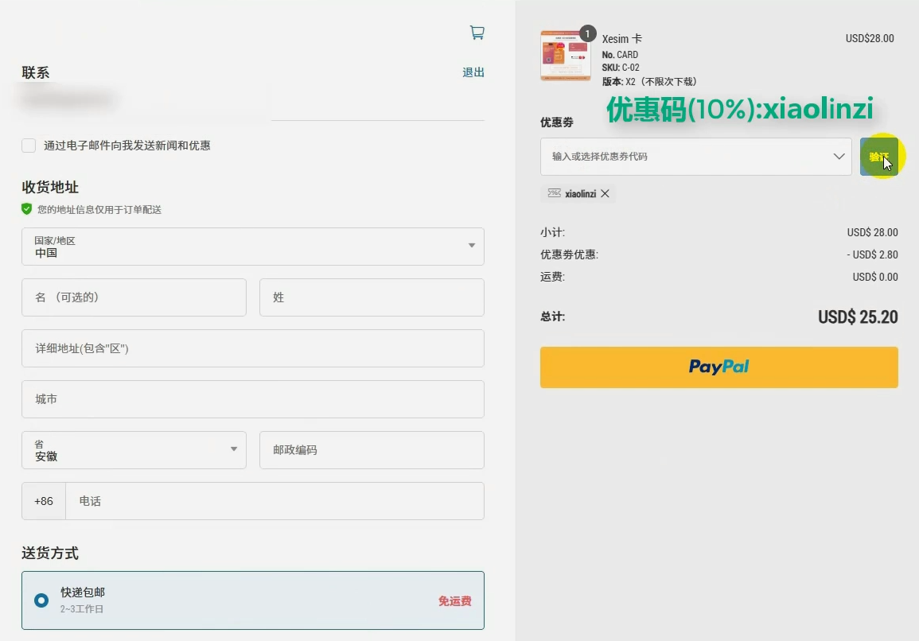Image resolution: width=919 pixels, height=641 pixels.
Task: Open the shopping cart icon
Action: coord(477,33)
